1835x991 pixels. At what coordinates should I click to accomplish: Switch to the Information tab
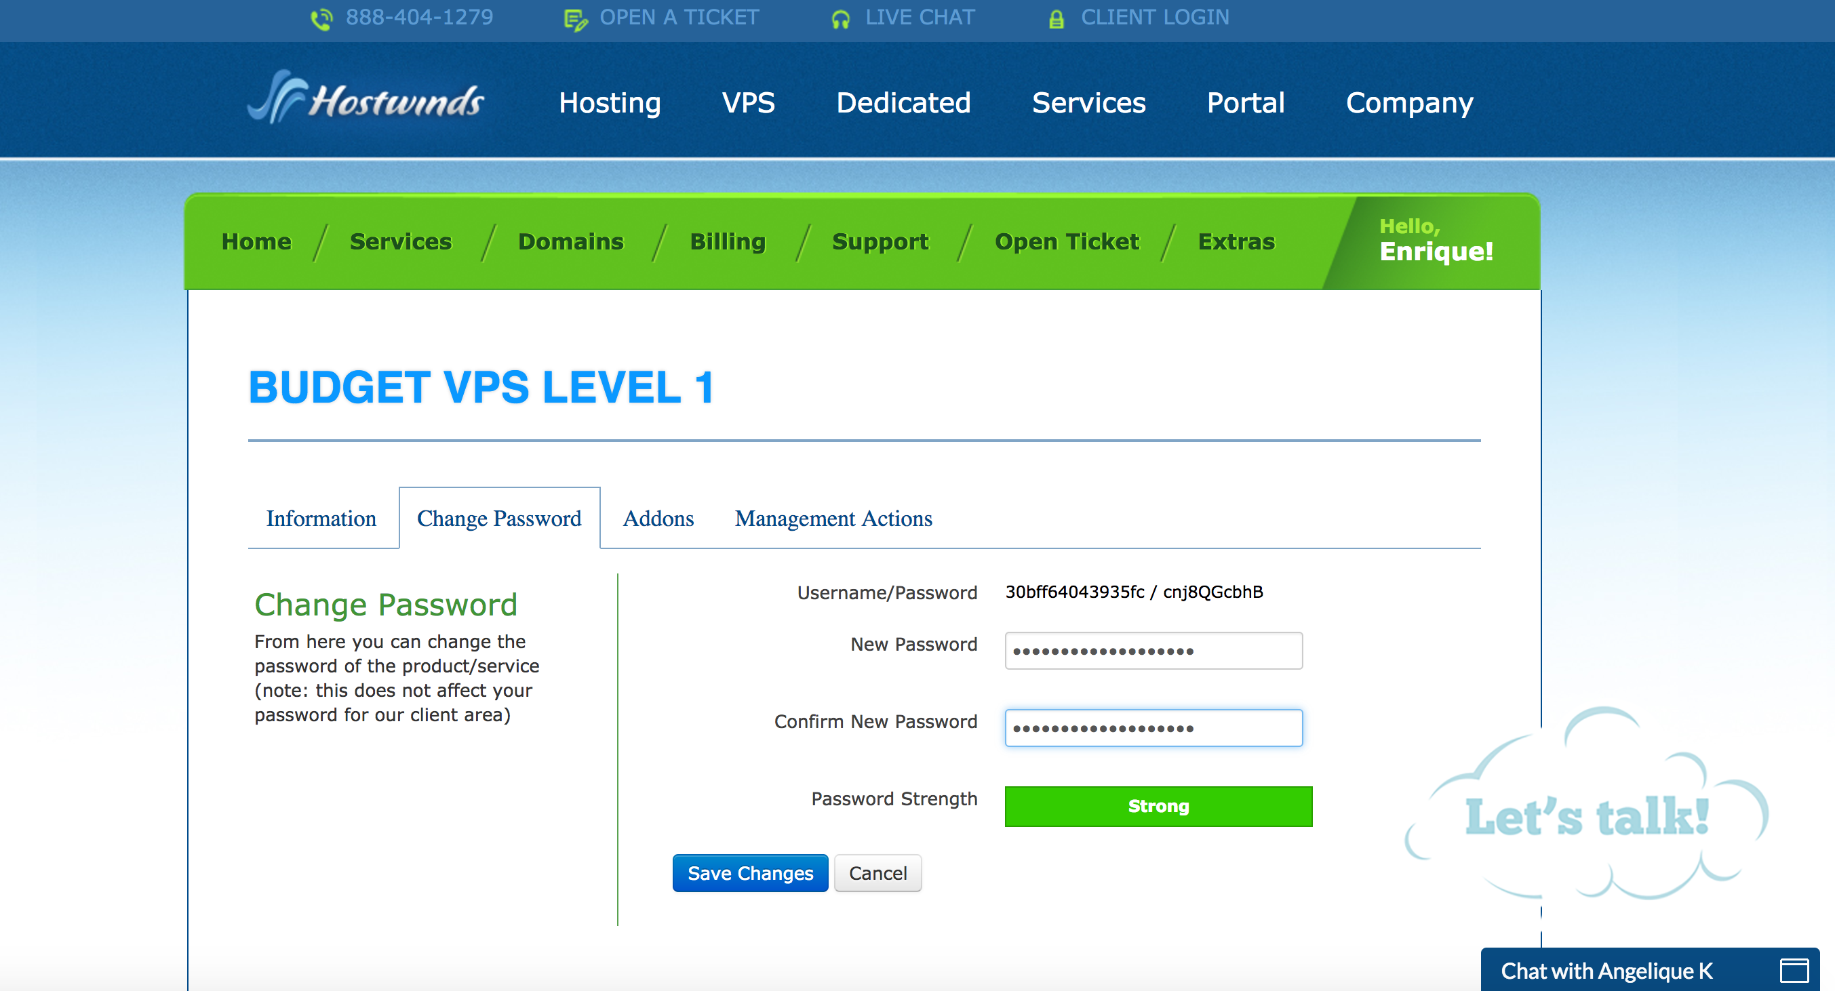(321, 519)
